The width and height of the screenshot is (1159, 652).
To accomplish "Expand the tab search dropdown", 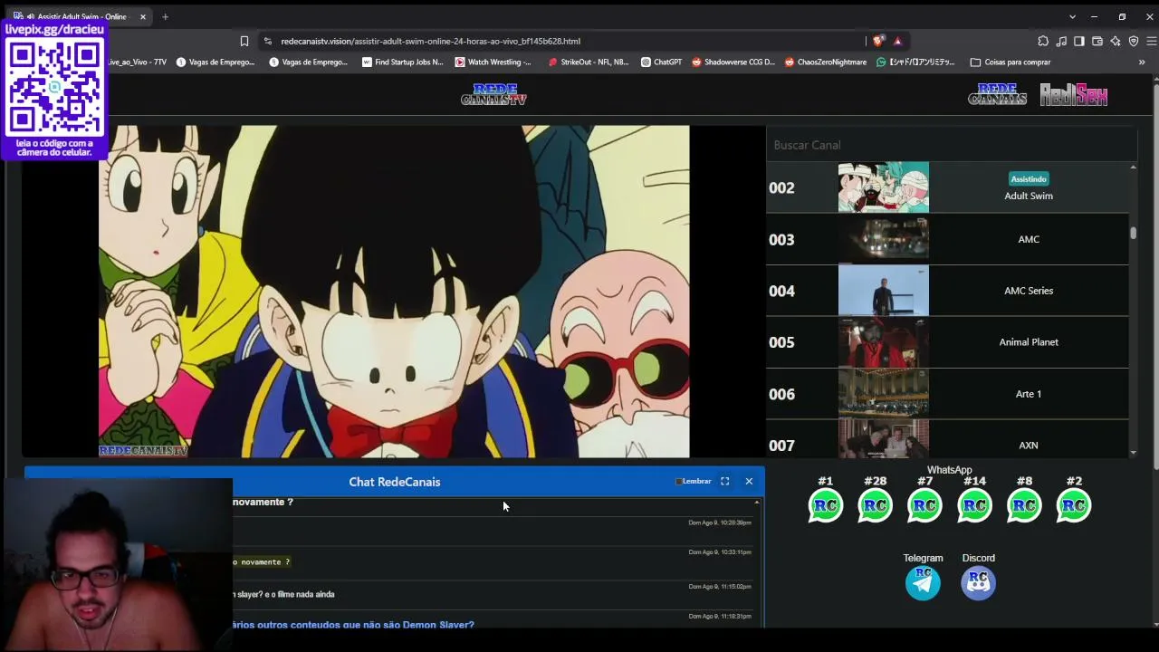I will pos(1072,16).
